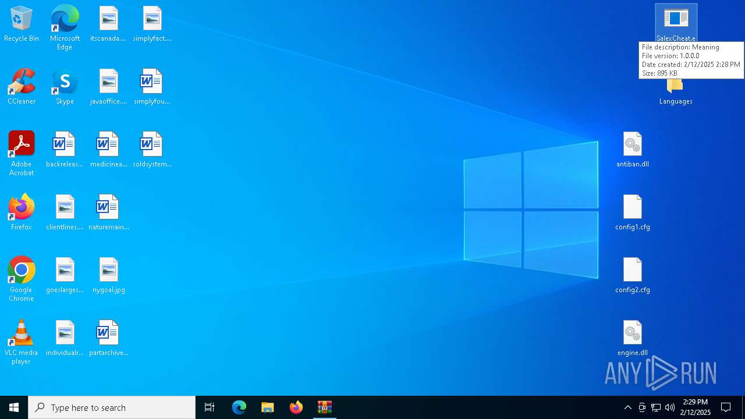The height and width of the screenshot is (419, 745).
Task: Select the partarchive Word document icon
Action: (x=108, y=339)
